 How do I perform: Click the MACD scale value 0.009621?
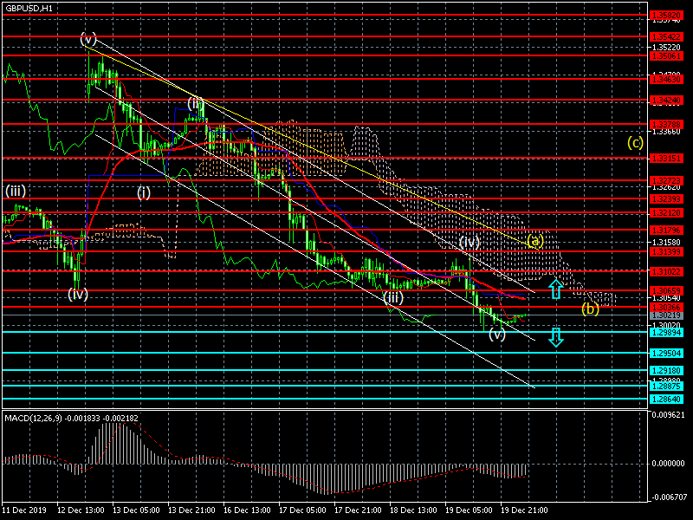click(x=668, y=415)
